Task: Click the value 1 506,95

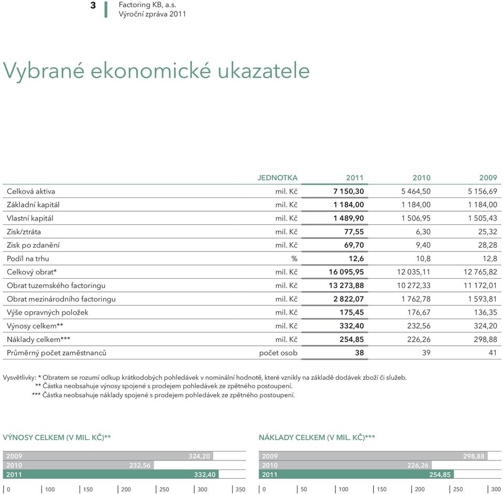Action: click(x=416, y=218)
